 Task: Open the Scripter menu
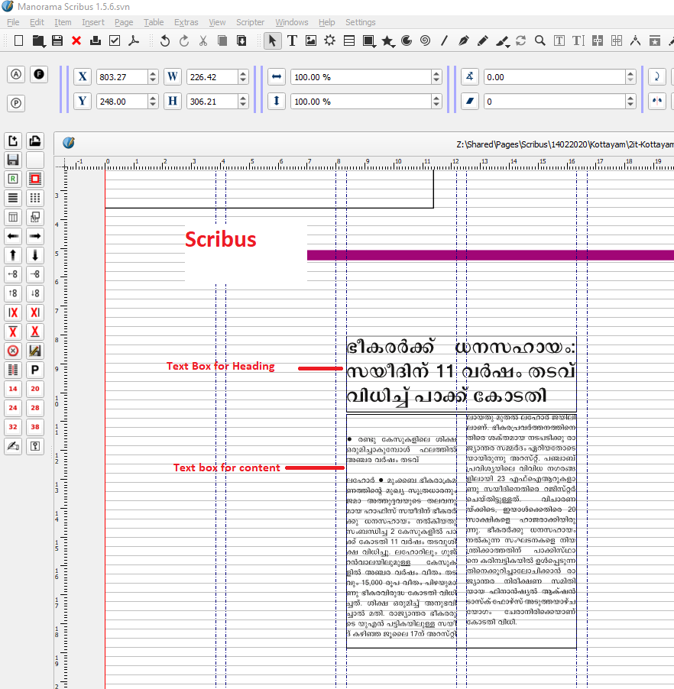coord(250,22)
